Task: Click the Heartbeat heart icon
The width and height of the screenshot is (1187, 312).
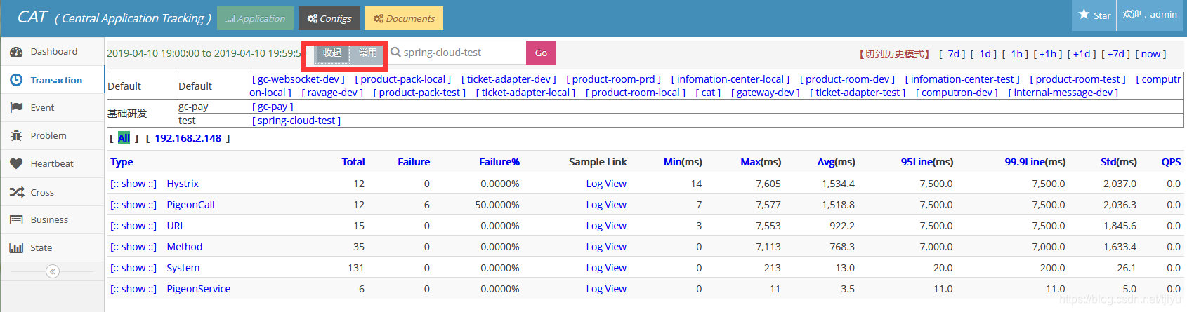Action: (16, 164)
